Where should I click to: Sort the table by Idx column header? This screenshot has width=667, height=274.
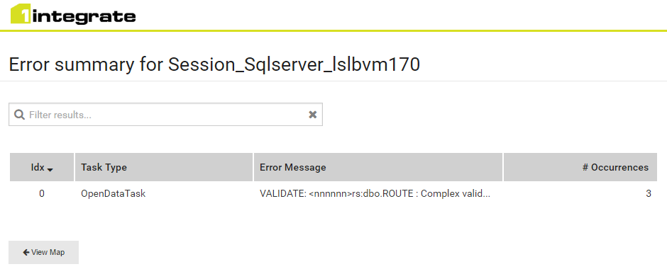(x=42, y=167)
